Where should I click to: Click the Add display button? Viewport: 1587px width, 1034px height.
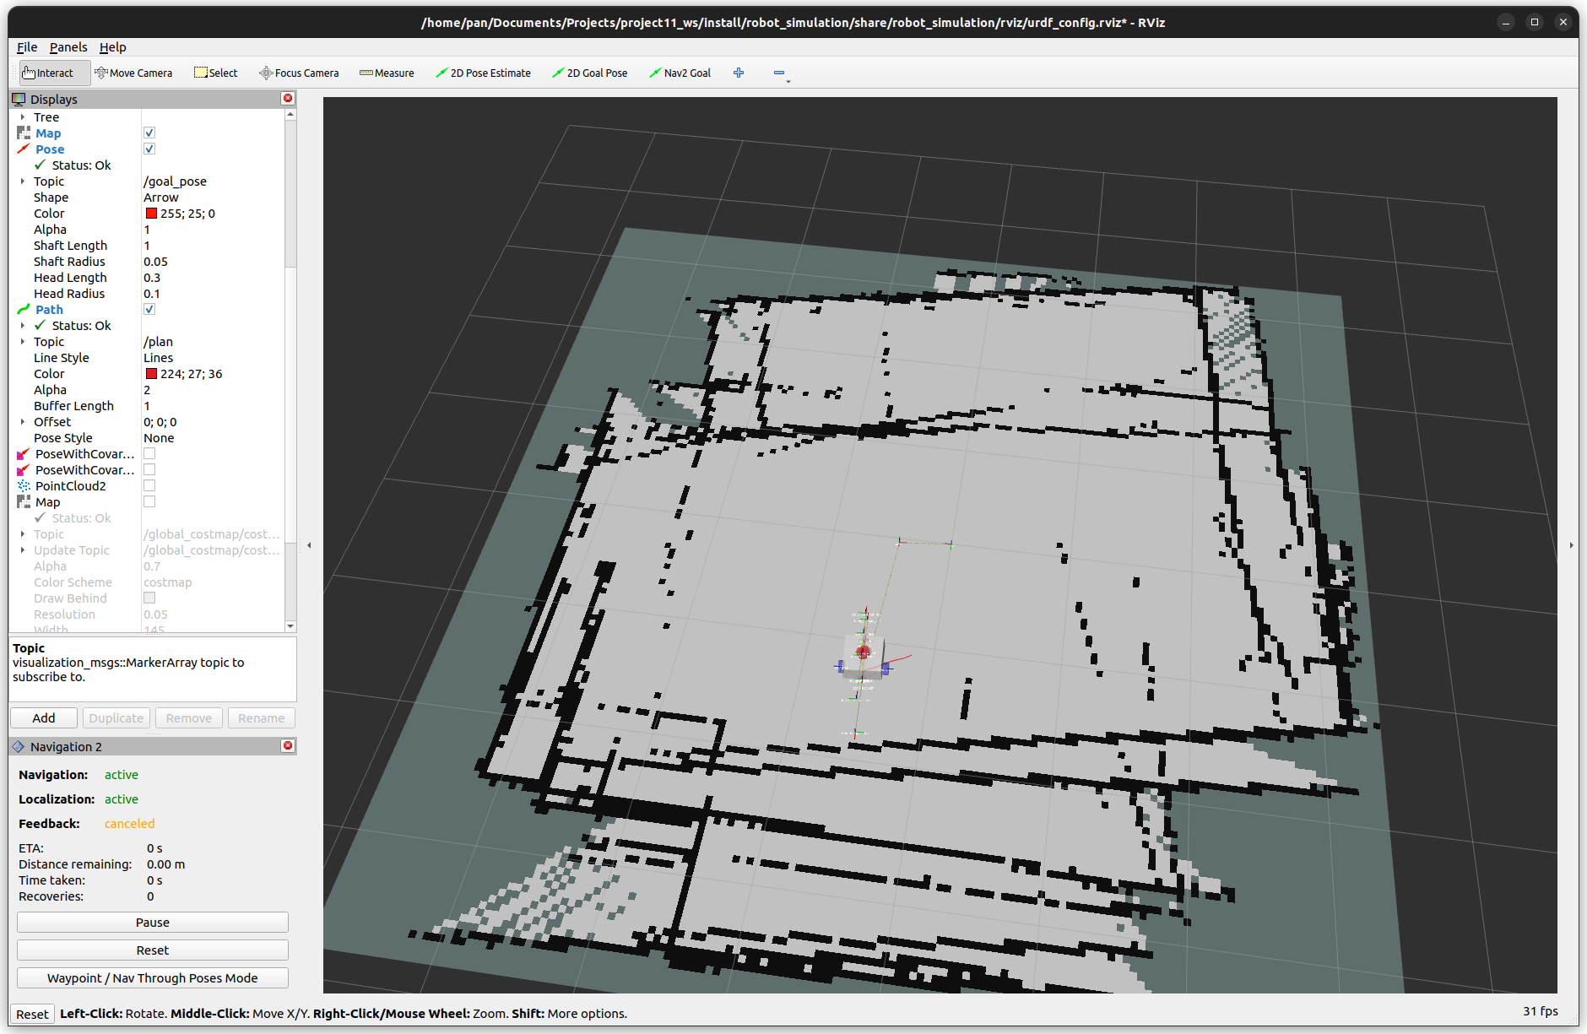[x=44, y=718]
